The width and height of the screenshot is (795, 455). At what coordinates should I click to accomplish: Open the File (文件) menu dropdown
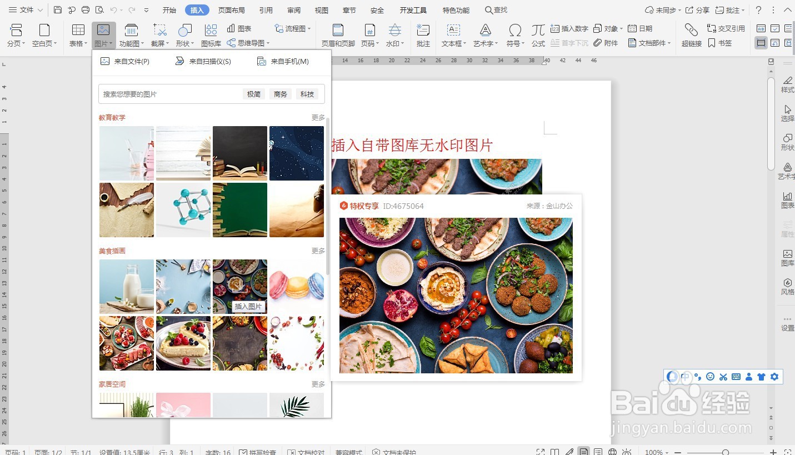click(26, 10)
